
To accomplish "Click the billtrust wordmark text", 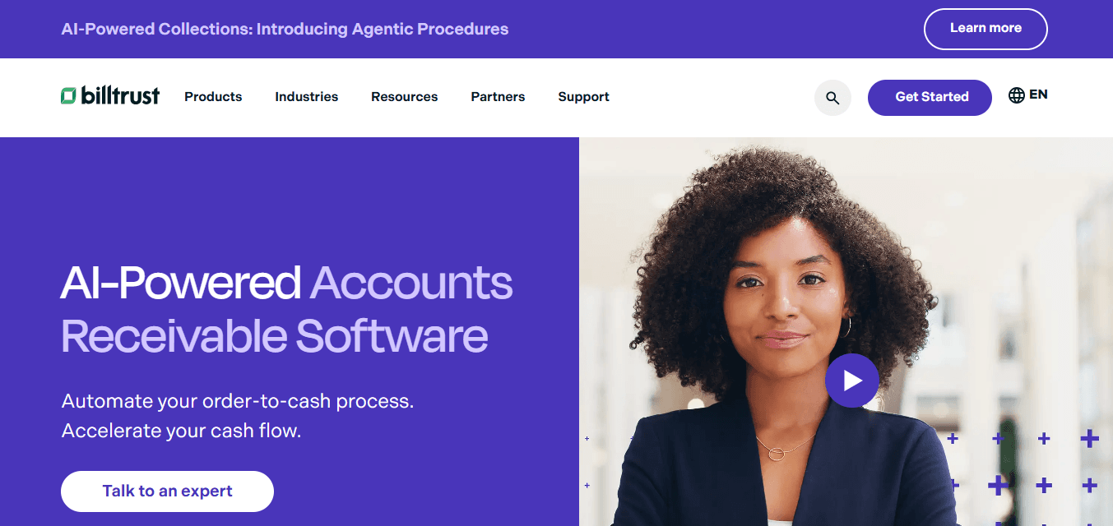I will [121, 96].
